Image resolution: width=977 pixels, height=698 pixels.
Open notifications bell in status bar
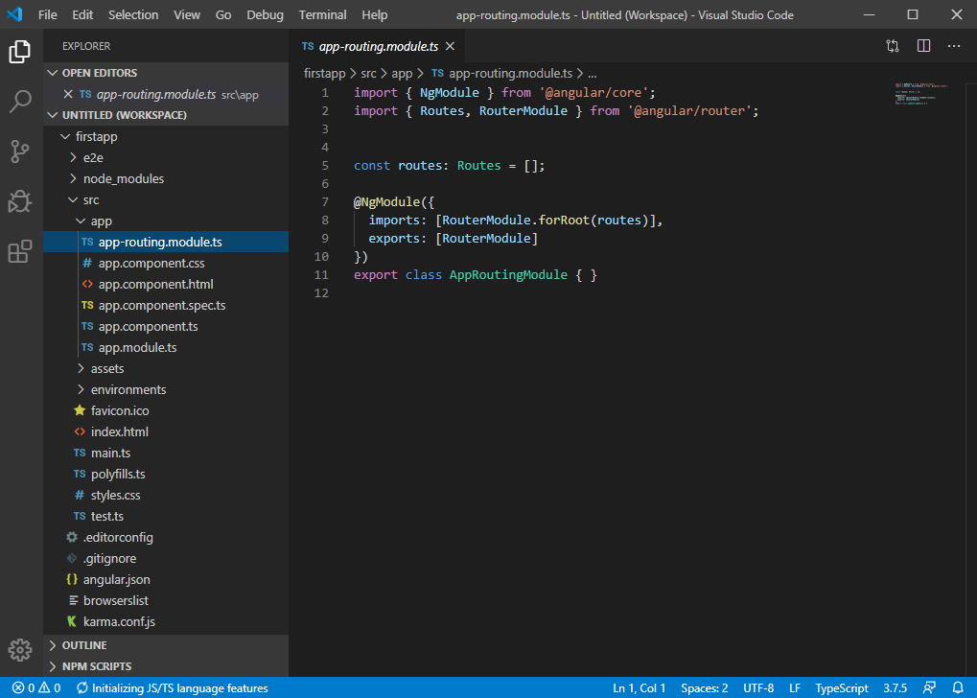[959, 688]
